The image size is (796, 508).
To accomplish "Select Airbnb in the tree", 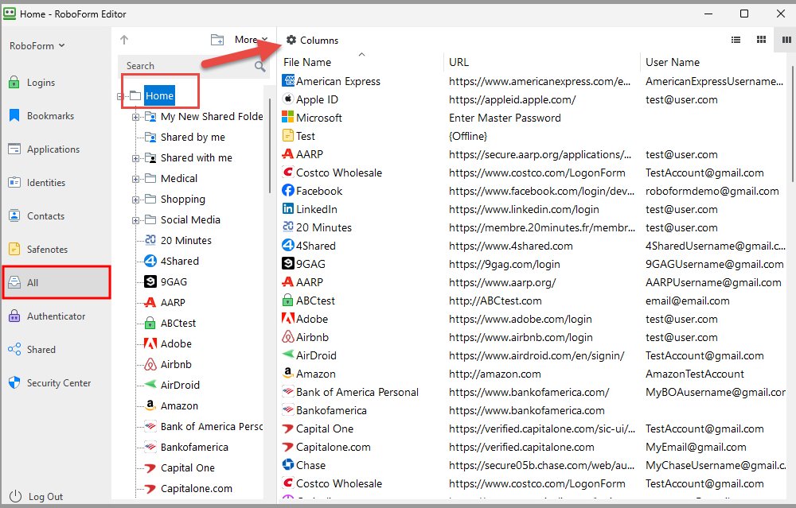I will click(176, 365).
